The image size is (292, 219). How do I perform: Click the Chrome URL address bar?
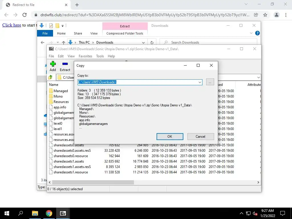click(145, 15)
